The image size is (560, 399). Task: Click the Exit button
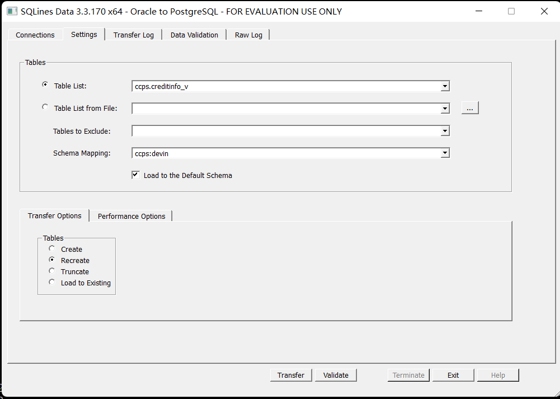click(x=453, y=375)
